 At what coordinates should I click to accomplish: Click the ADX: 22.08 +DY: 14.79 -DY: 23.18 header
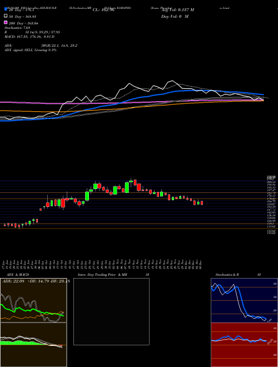(x=36, y=281)
